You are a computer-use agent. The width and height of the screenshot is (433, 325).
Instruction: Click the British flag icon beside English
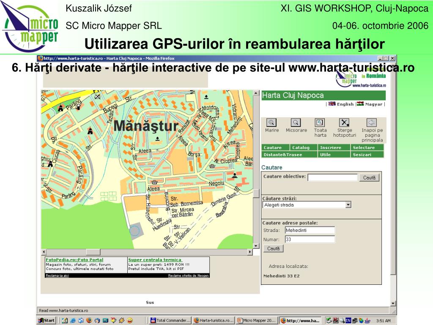click(332, 104)
